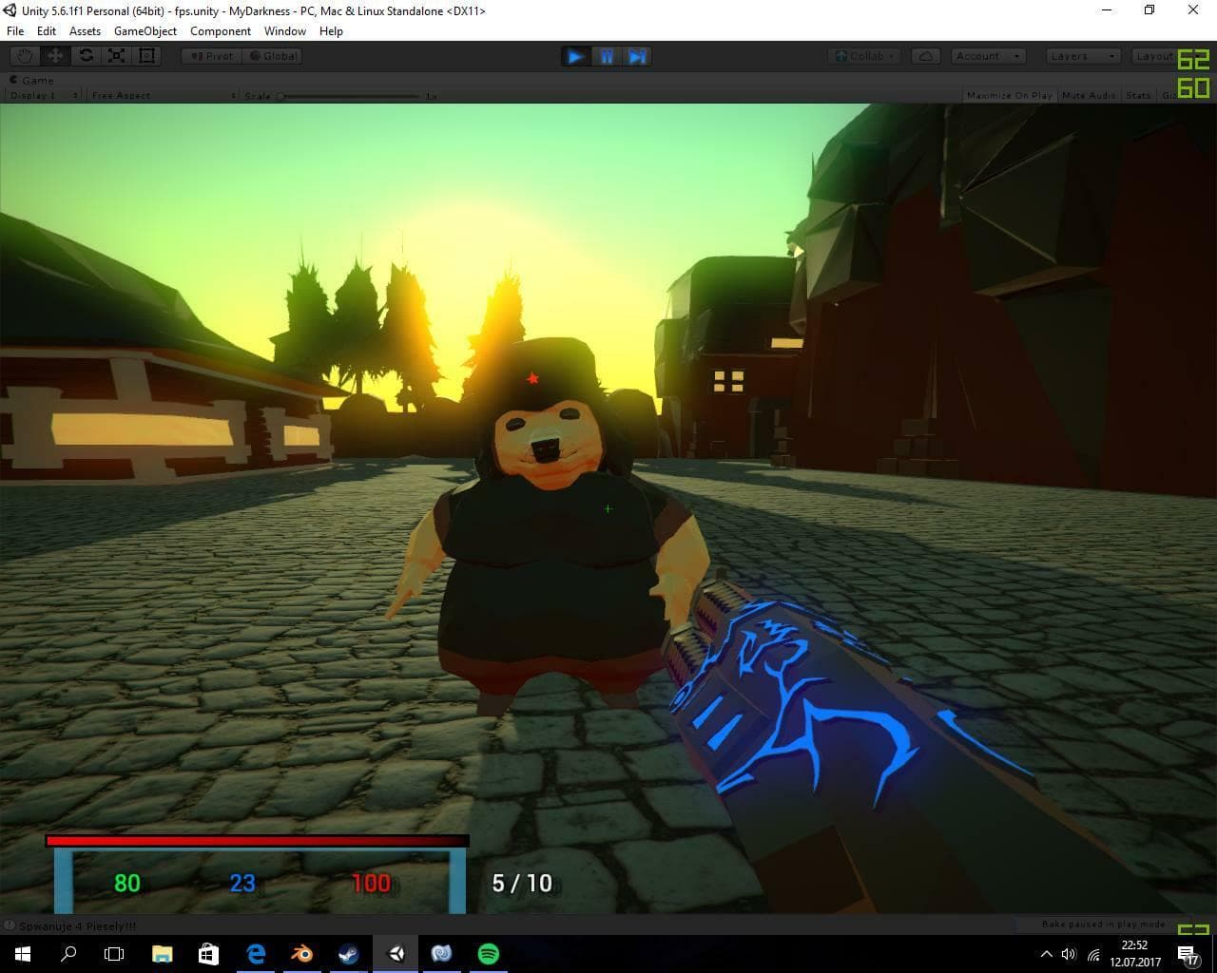Toggle Pivot handle position
The height and width of the screenshot is (973, 1217).
coord(212,56)
